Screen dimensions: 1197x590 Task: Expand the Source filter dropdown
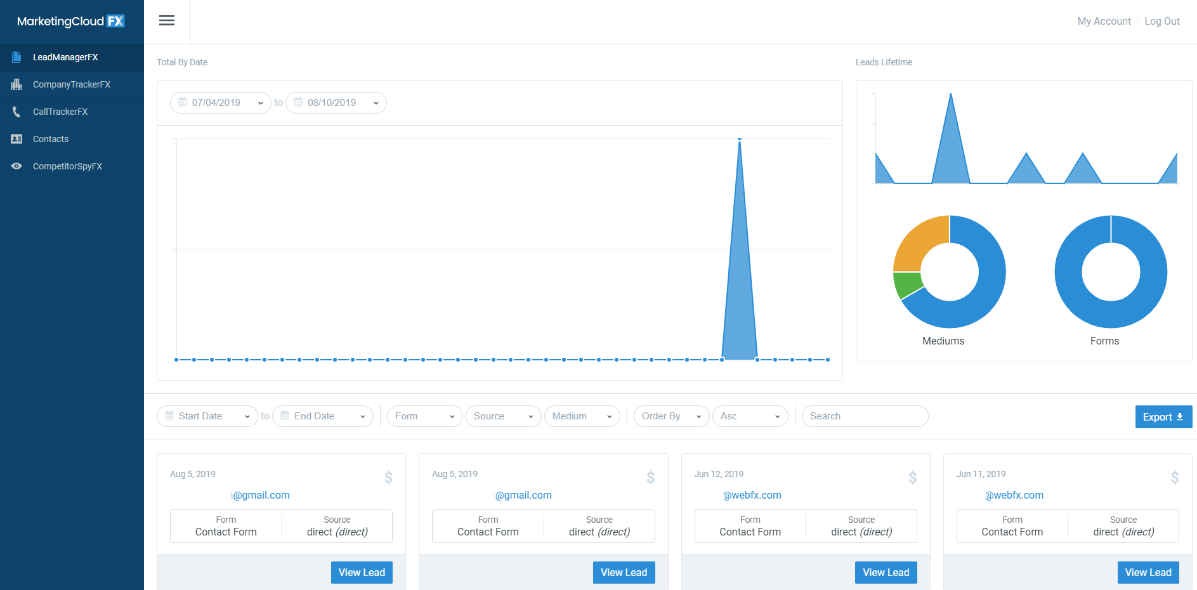point(504,416)
